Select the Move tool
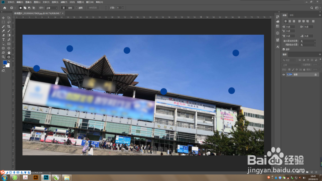Image resolution: width=322 pixels, height=181 pixels. click(x=3, y=18)
